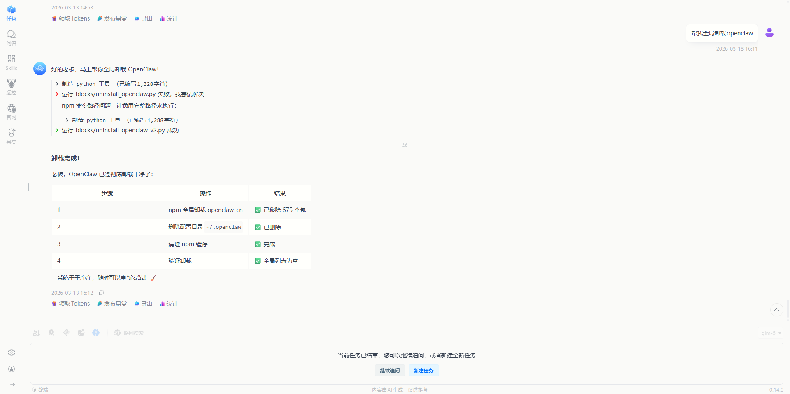Open the user account icon in the sidebar
Image resolution: width=790 pixels, height=394 pixels.
click(12, 369)
